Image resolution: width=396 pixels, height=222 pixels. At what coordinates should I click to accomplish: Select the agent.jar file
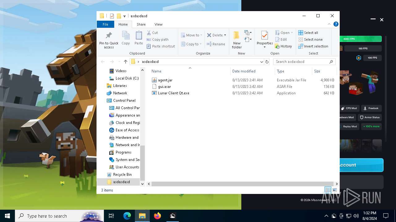pyautogui.click(x=165, y=80)
